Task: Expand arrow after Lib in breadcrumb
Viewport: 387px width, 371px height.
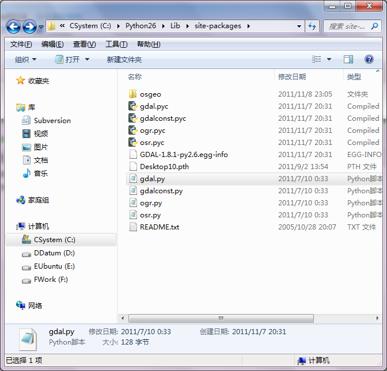Action: pyautogui.click(x=187, y=26)
